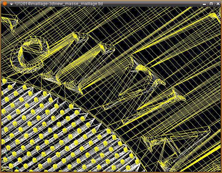Click the orange application icon in title bar

(4, 3)
